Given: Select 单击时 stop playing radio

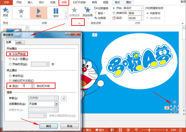Looking at the screenshot, I should click(x=10, y=76).
